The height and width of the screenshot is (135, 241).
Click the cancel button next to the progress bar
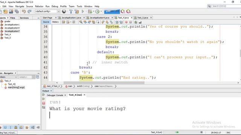coord(201,132)
